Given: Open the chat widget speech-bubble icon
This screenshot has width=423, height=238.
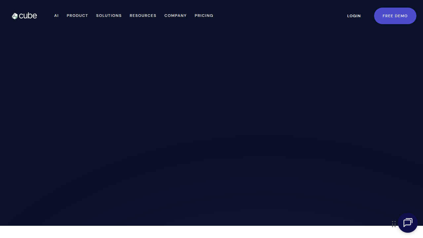Looking at the screenshot, I should pos(408,223).
